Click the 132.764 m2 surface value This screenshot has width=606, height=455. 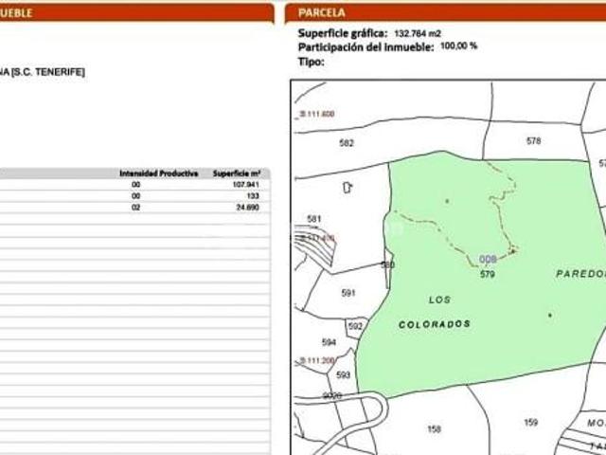[417, 34]
